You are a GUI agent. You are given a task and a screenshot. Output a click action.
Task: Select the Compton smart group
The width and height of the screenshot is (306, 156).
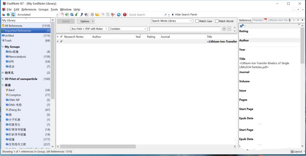click(x=28, y=95)
